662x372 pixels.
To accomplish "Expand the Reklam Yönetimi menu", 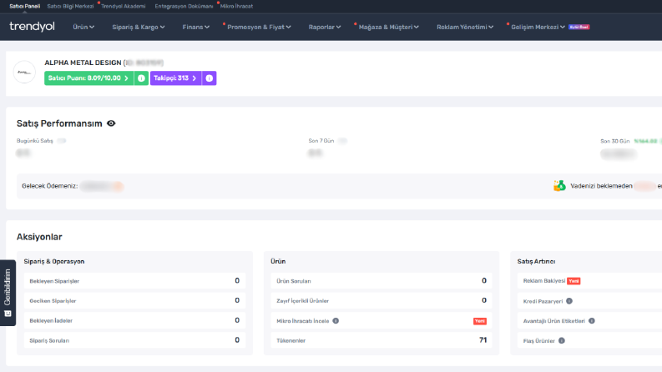I will click(x=464, y=27).
